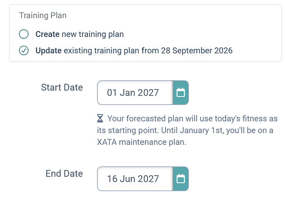Select the Create new training plan radio

[x=24, y=34]
